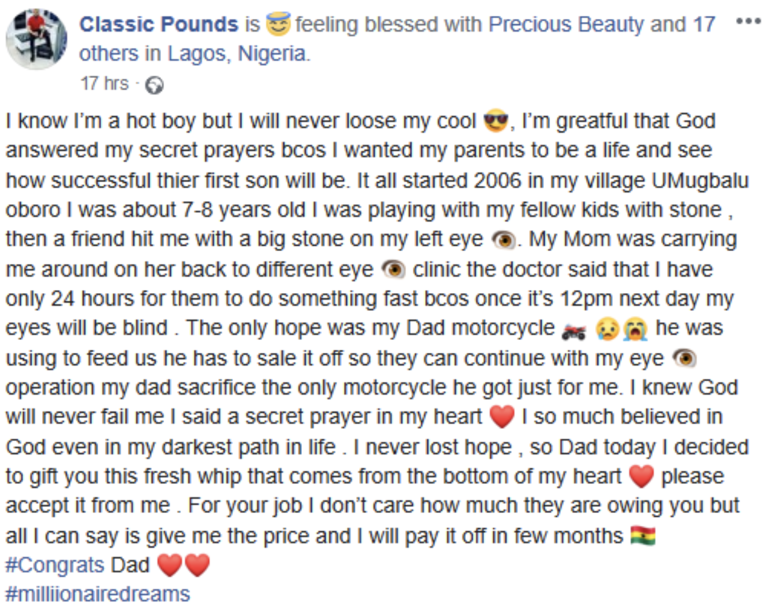772x613 pixels.
Task: Click the double hearts after 'Dad'
Action: [x=184, y=565]
